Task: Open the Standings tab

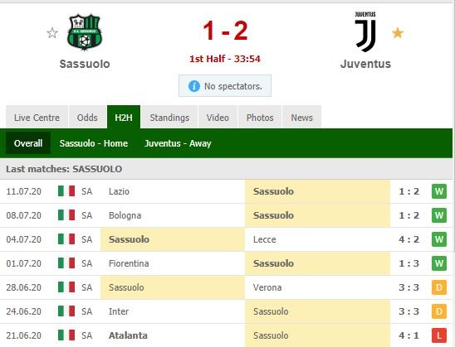Action: [x=169, y=118]
